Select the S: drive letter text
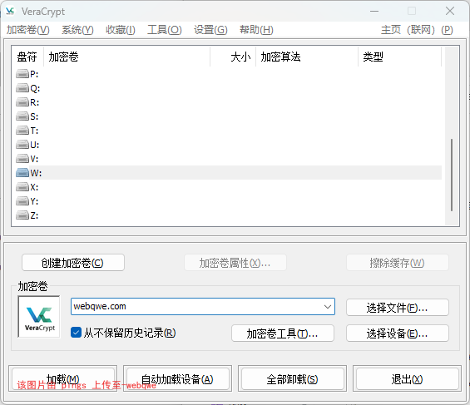The height and width of the screenshot is (405, 470). tap(34, 116)
